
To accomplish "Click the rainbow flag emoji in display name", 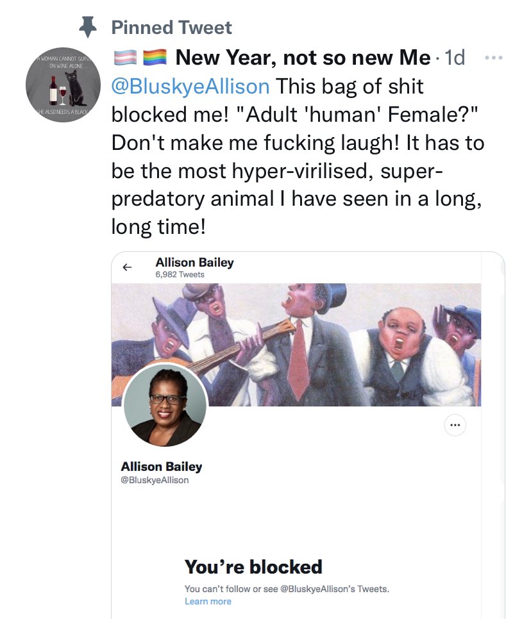I will pos(155,58).
